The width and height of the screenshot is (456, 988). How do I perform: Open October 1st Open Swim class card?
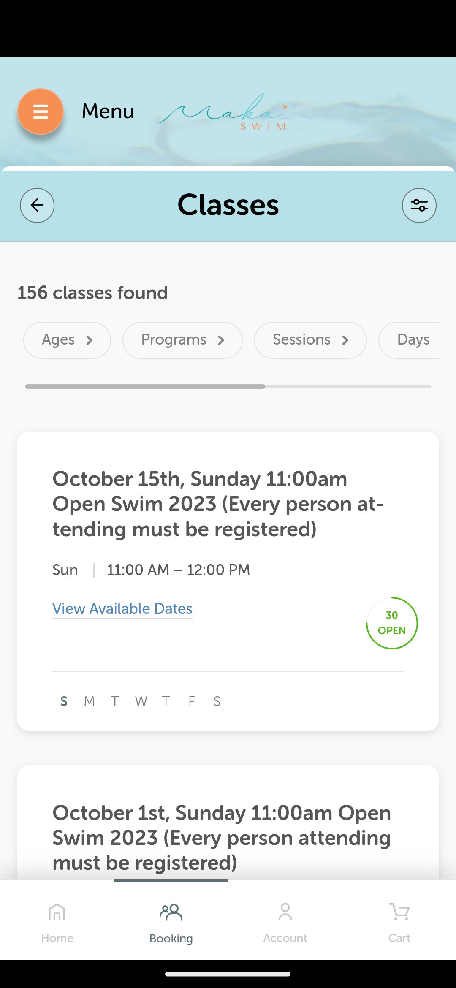click(222, 837)
